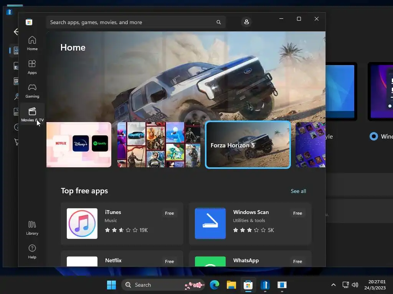
Task: Open the Windows Start menu
Action: click(111, 285)
